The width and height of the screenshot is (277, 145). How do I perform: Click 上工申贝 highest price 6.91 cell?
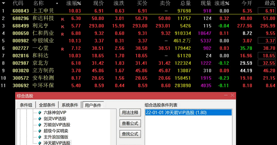[x=267, y=11]
